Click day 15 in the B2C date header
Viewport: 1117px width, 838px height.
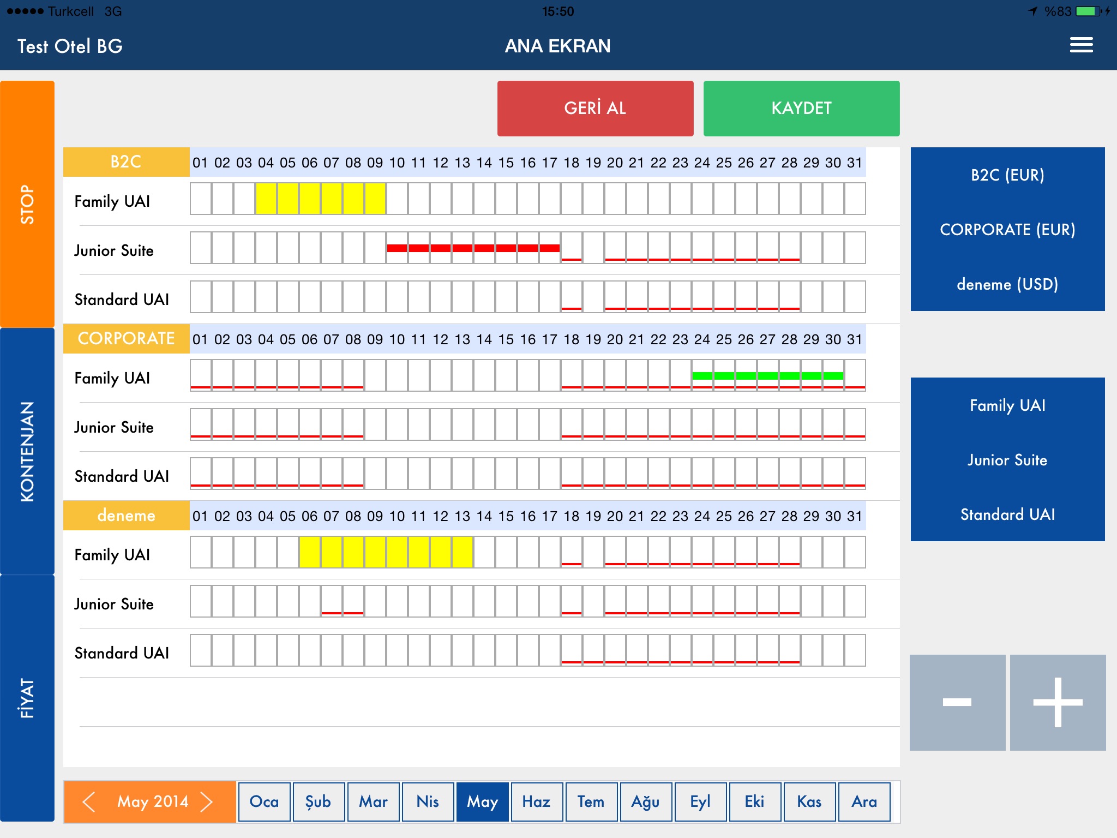(x=506, y=163)
